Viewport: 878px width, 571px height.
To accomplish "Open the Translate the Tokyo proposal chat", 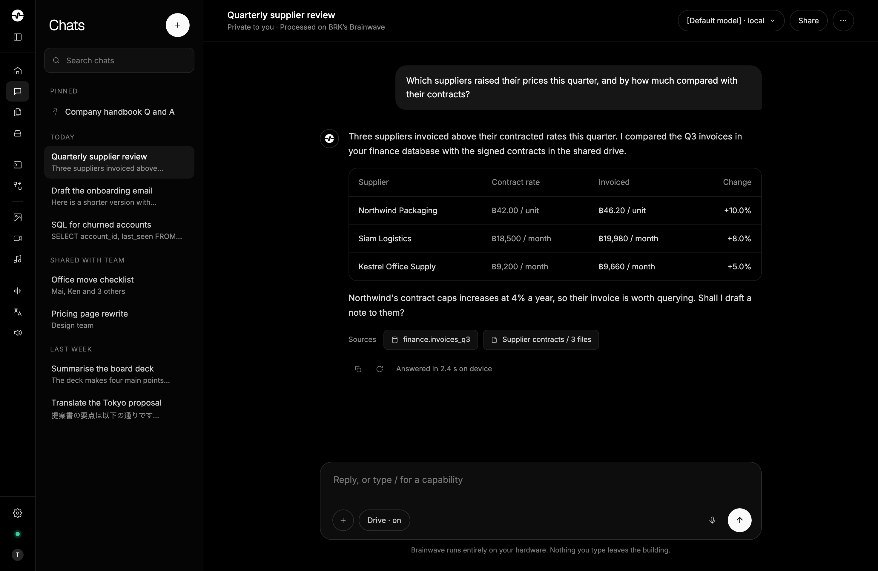I will [x=119, y=409].
